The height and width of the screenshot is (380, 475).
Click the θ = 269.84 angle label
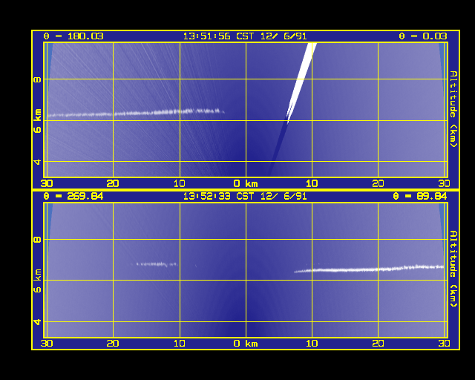pyautogui.click(x=73, y=197)
